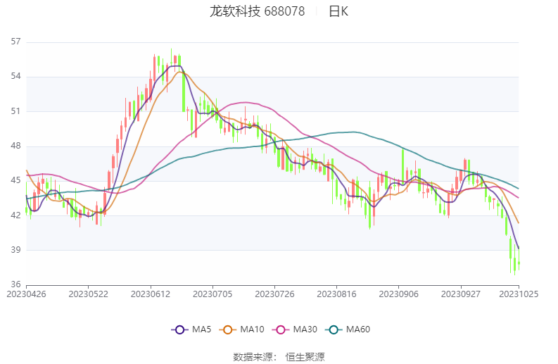Click the 20231025 date axis label

[519, 295]
